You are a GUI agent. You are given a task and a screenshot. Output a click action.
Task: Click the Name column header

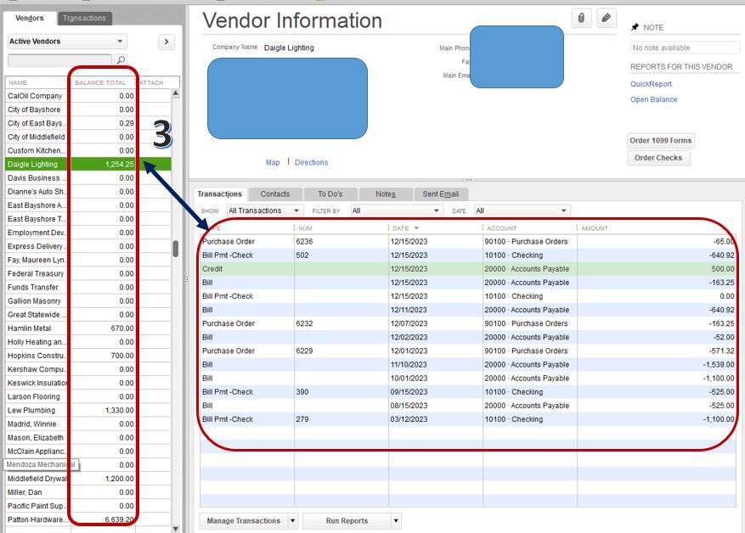pos(38,82)
